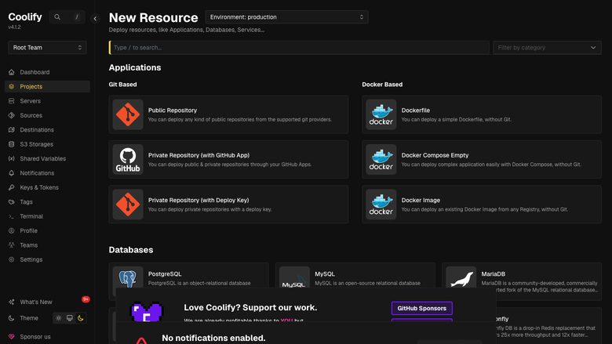
Task: Click the GitHub Sponsors button
Action: (421, 308)
